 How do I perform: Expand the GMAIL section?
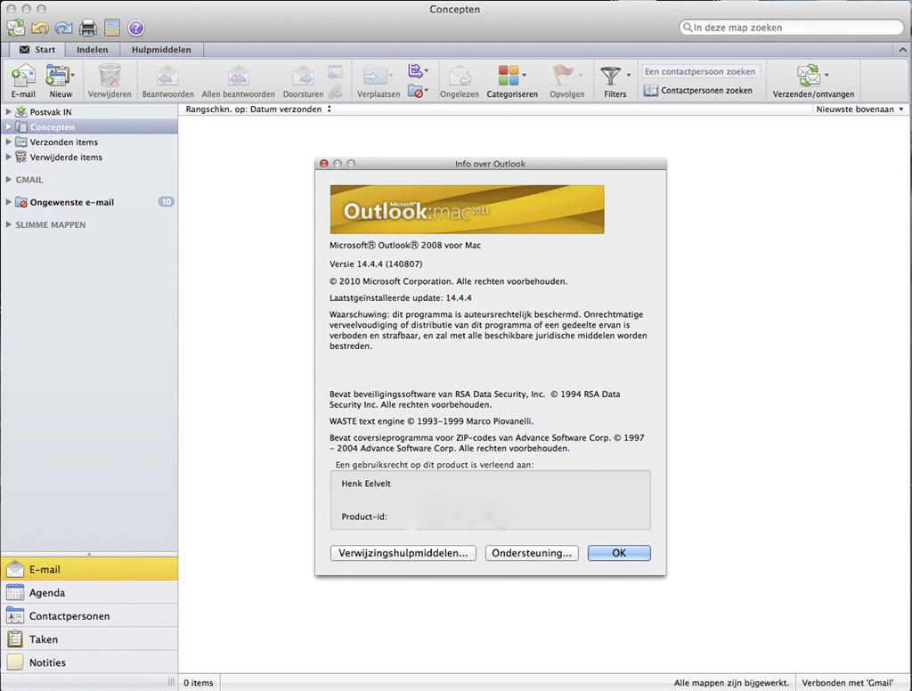coord(8,179)
